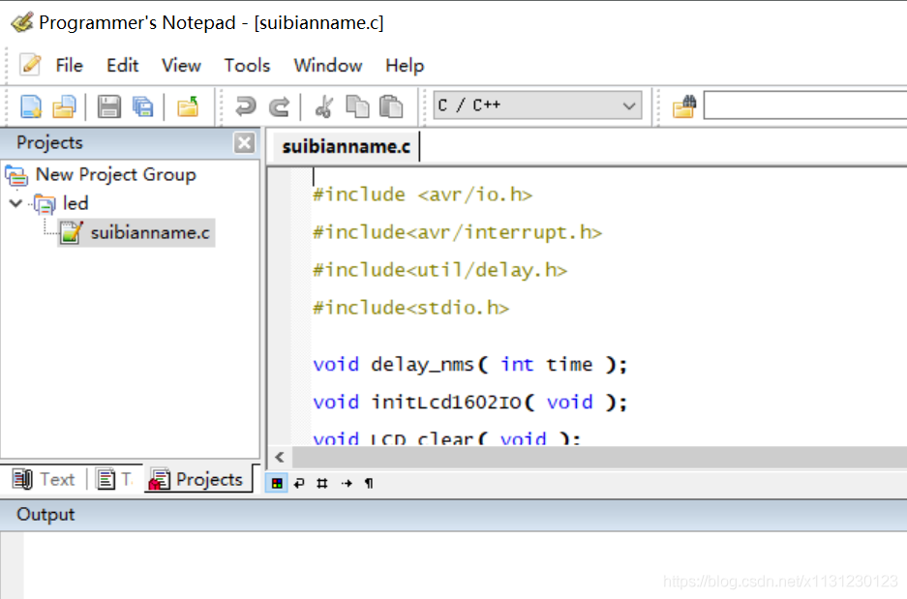The image size is (907, 599).
Task: Click the horizontal scrollbar left arrow
Action: 280,458
